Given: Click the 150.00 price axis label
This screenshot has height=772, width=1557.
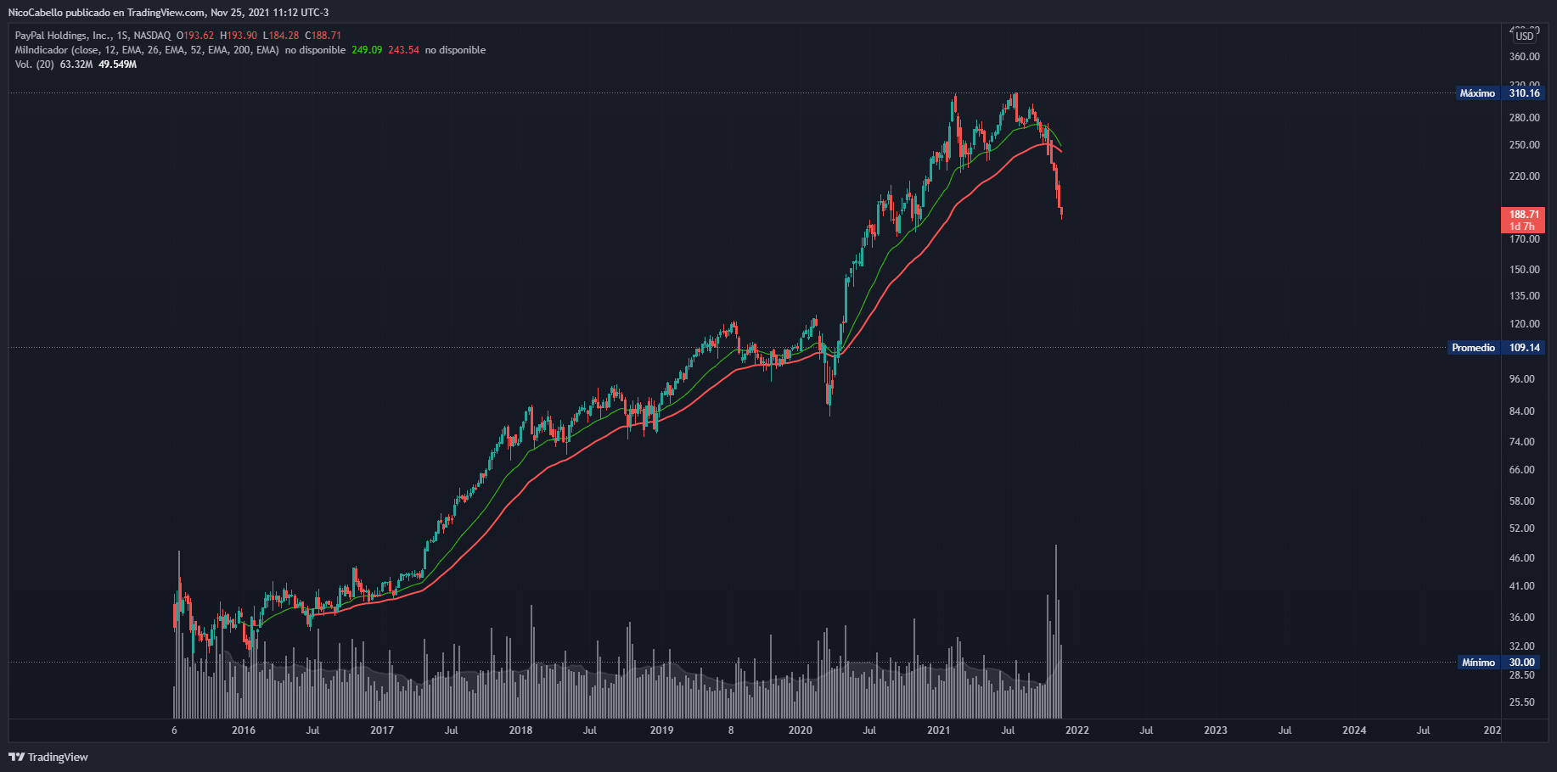Looking at the screenshot, I should 1525,270.
